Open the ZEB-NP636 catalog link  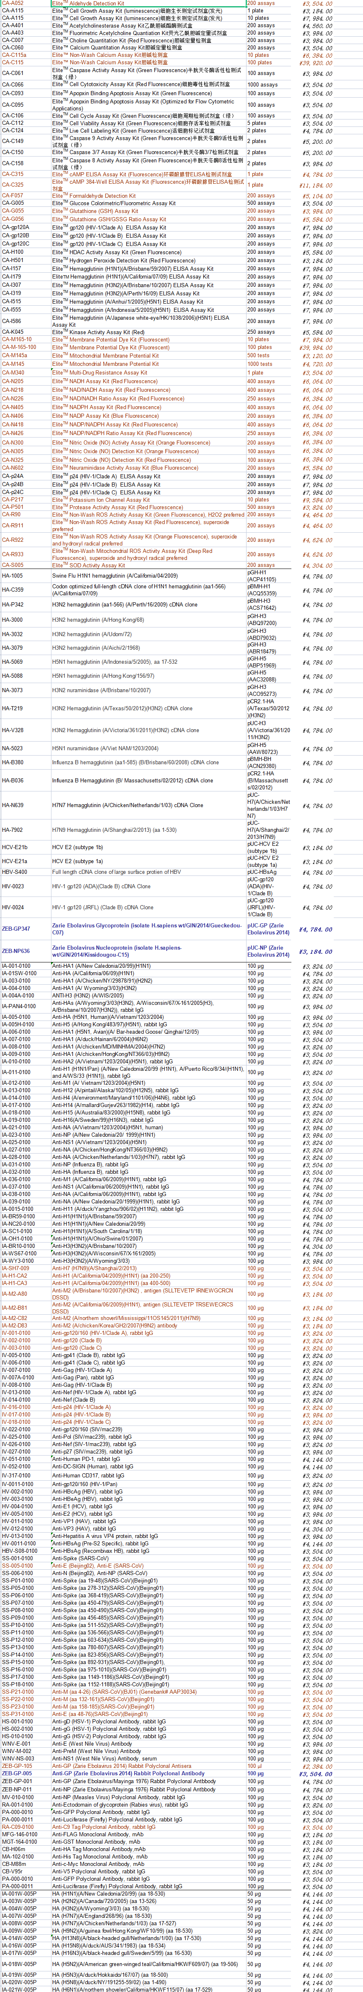16,951
